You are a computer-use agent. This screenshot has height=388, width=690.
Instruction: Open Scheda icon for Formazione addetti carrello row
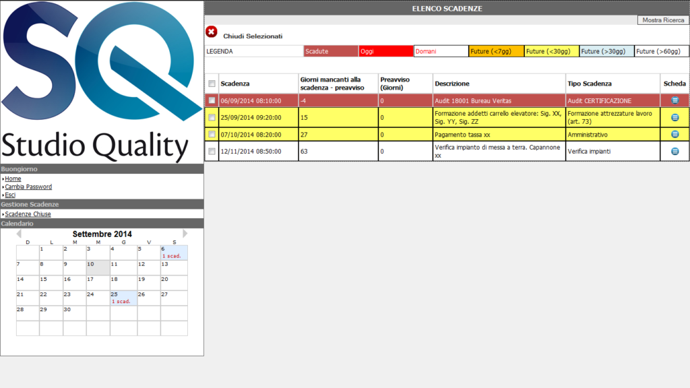coord(675,117)
